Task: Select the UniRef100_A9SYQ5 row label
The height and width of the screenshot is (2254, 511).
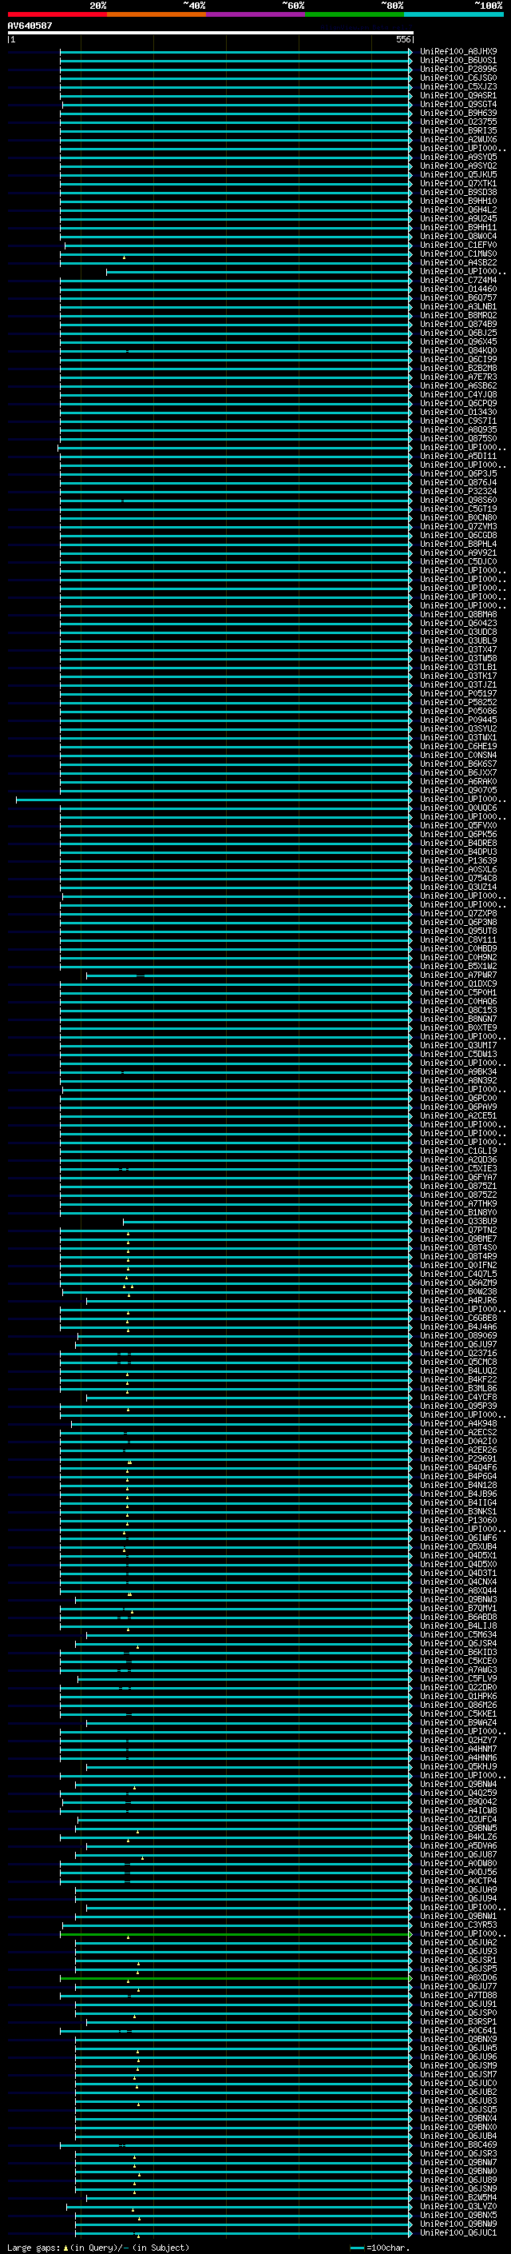Action: click(x=458, y=157)
